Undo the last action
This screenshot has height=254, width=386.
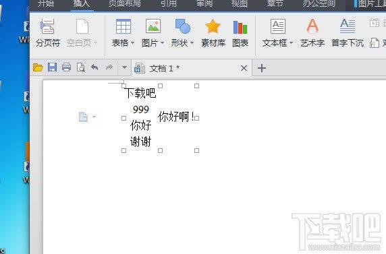click(x=94, y=67)
